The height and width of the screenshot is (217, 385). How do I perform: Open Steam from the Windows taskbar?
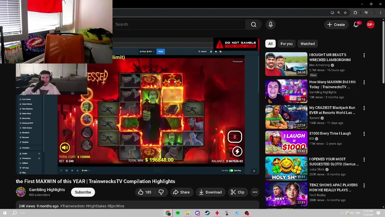coord(207,213)
